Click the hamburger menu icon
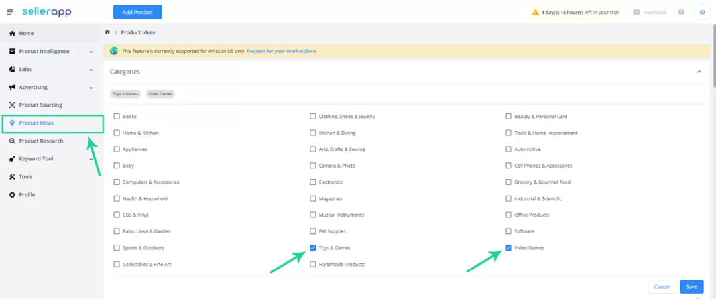The image size is (716, 299). click(9, 12)
